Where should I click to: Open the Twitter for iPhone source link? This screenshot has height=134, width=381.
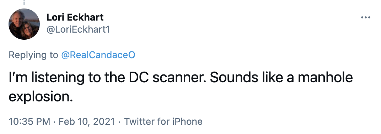[163, 121]
